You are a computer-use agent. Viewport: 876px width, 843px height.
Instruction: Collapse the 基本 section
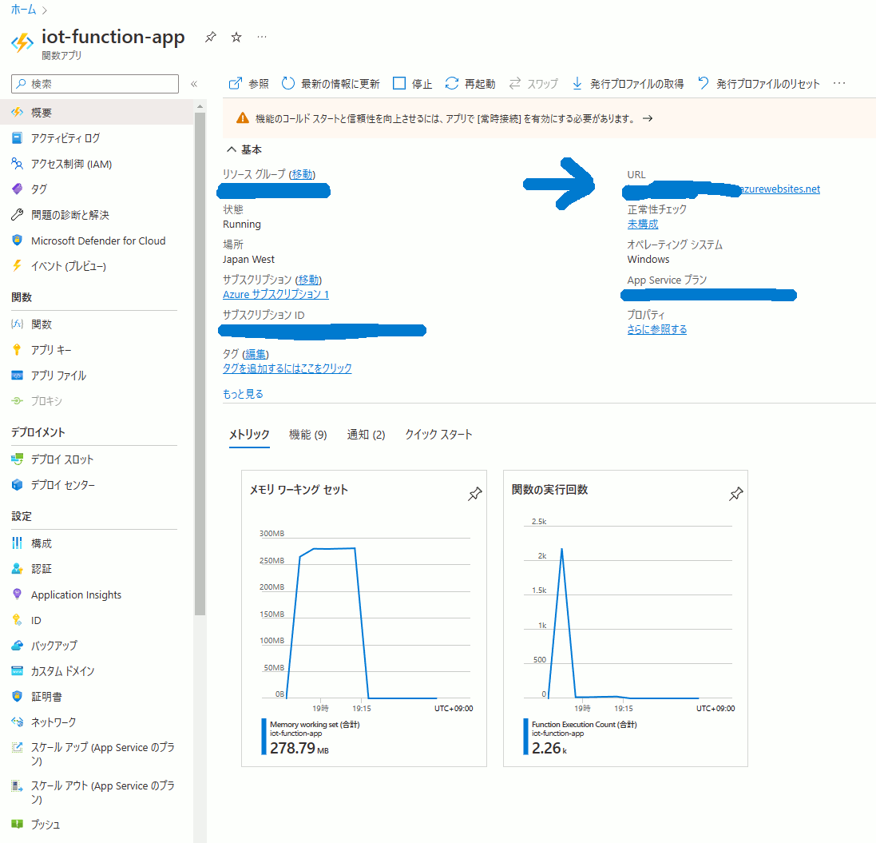[x=232, y=149]
